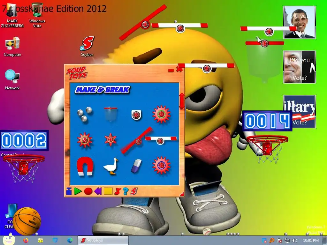
Task: Click the Obama 'Did you Vote?' gadget
Action: pyautogui.click(x=300, y=22)
